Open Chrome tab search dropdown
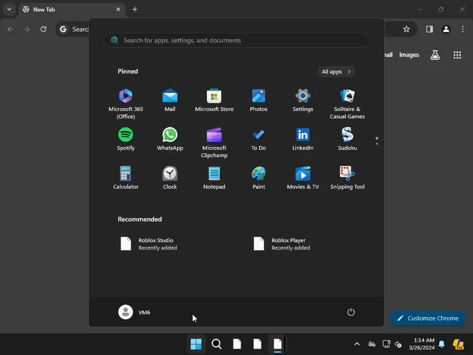473x355 pixels. point(9,9)
